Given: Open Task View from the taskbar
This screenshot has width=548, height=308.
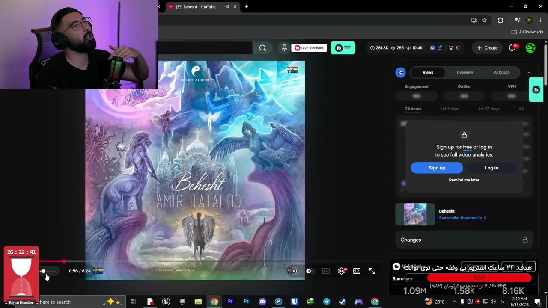Looking at the screenshot, I should click(134, 302).
